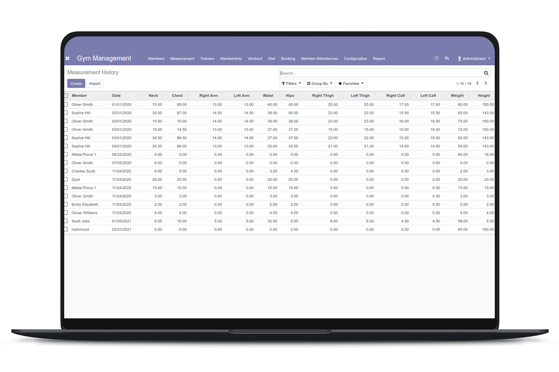
Task: Open the Membership menu
Action: [x=231, y=59]
